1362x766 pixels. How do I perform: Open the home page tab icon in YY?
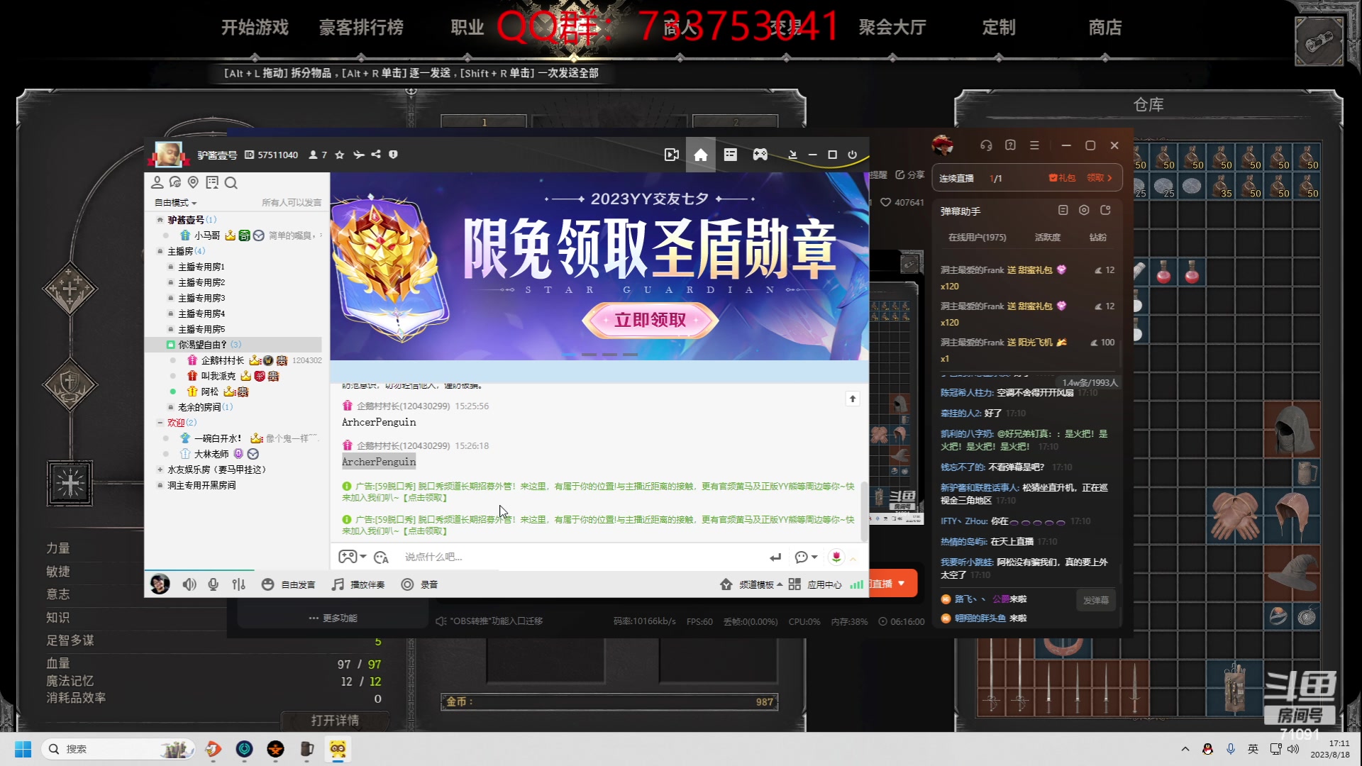pos(700,155)
